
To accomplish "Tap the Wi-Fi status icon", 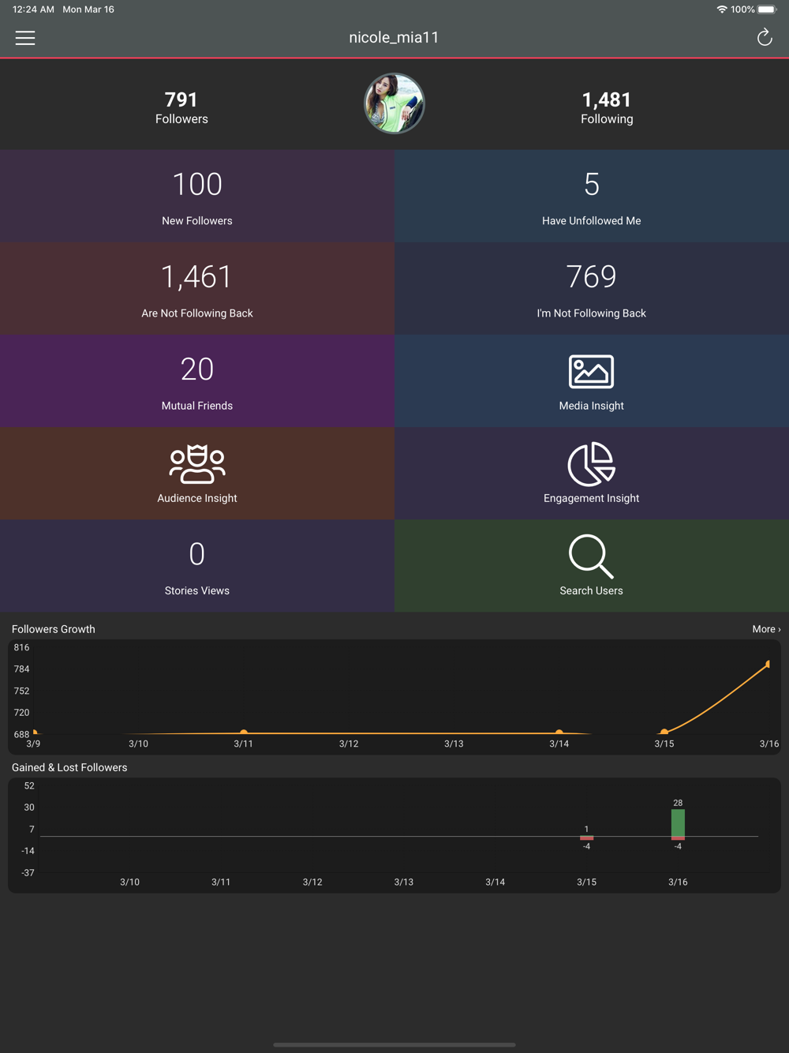I will point(721,9).
